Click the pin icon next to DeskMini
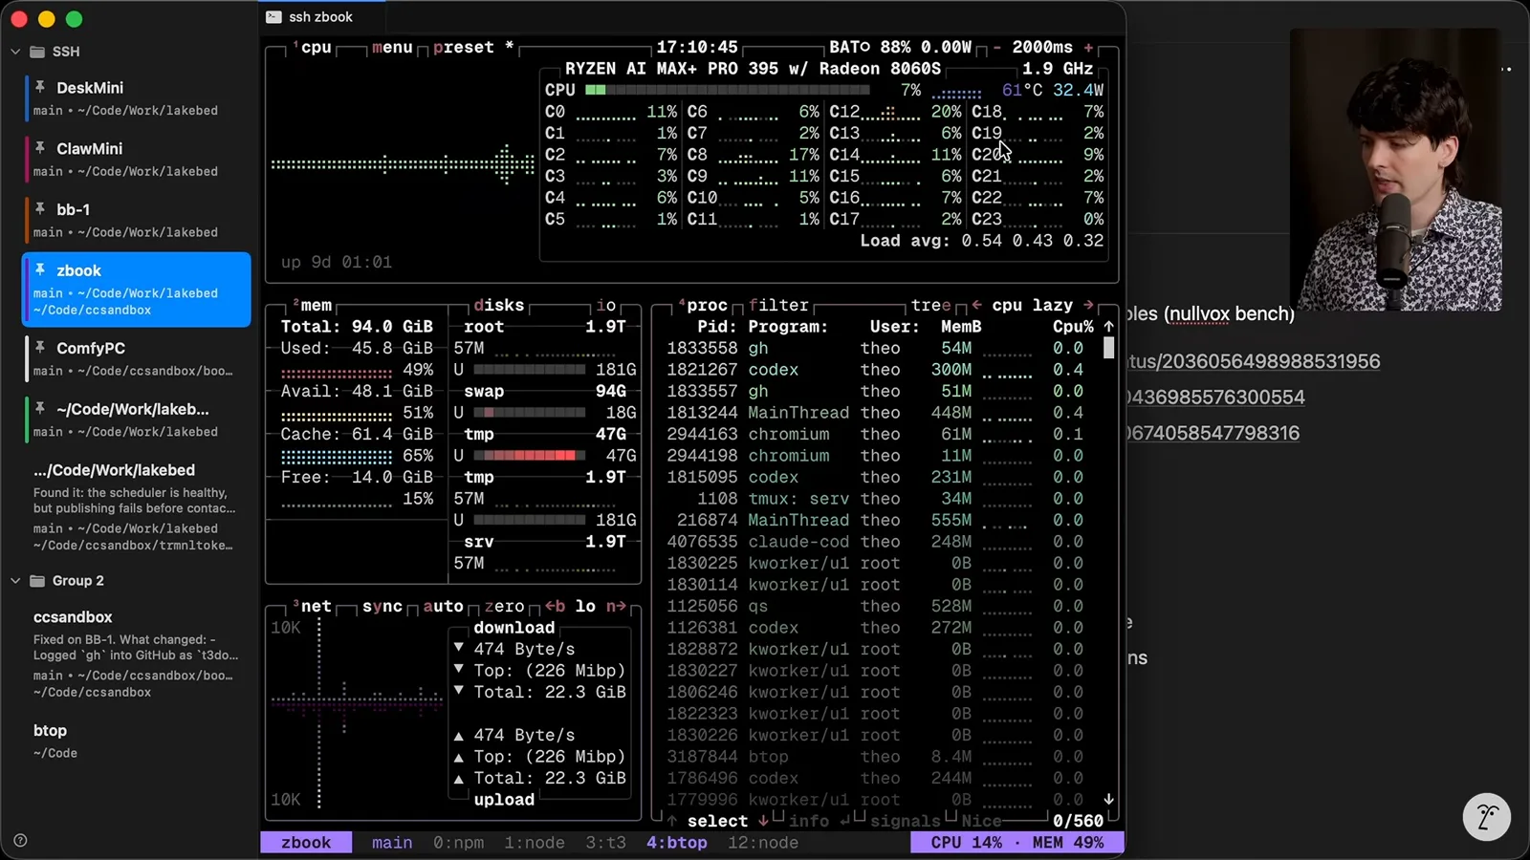The image size is (1530, 860). [40, 87]
